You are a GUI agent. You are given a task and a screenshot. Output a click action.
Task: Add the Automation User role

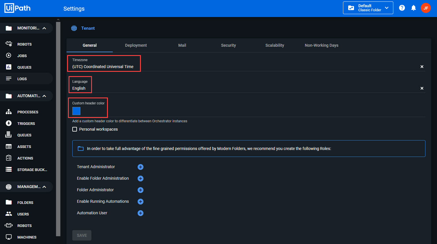click(x=141, y=213)
